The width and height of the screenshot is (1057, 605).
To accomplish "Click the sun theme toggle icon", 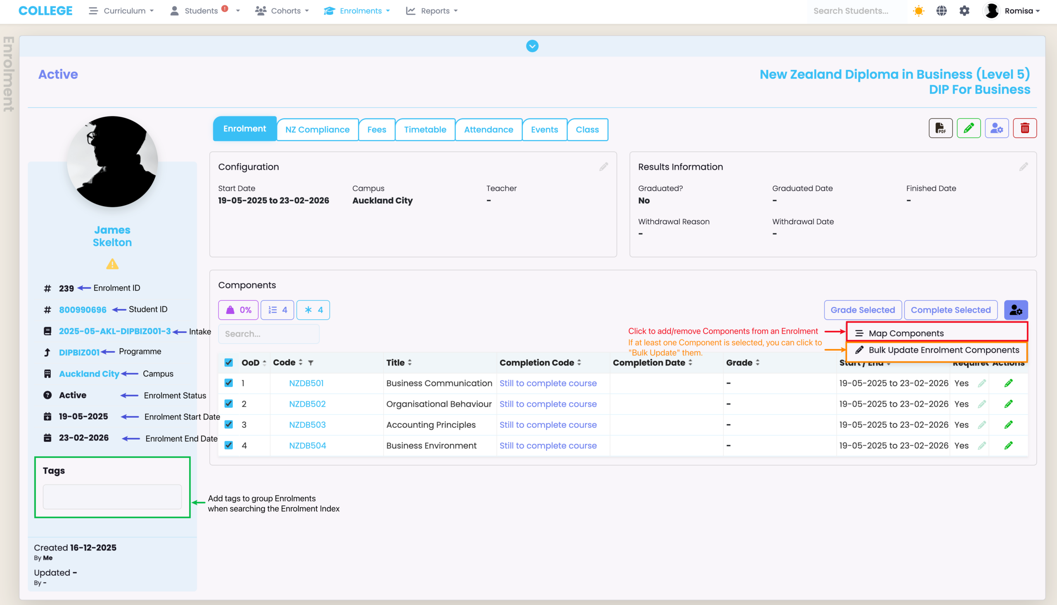I will [918, 11].
